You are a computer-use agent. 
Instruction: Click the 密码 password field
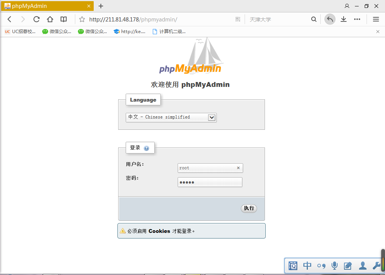pos(210,182)
